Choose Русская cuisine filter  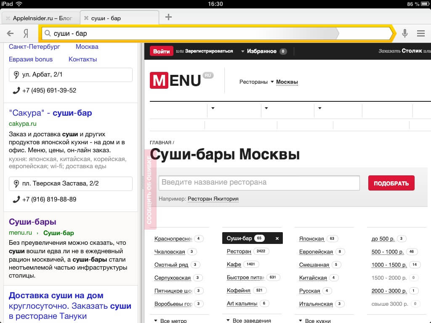309,291
